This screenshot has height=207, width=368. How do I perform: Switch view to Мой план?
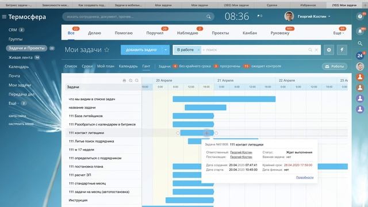pos(106,66)
